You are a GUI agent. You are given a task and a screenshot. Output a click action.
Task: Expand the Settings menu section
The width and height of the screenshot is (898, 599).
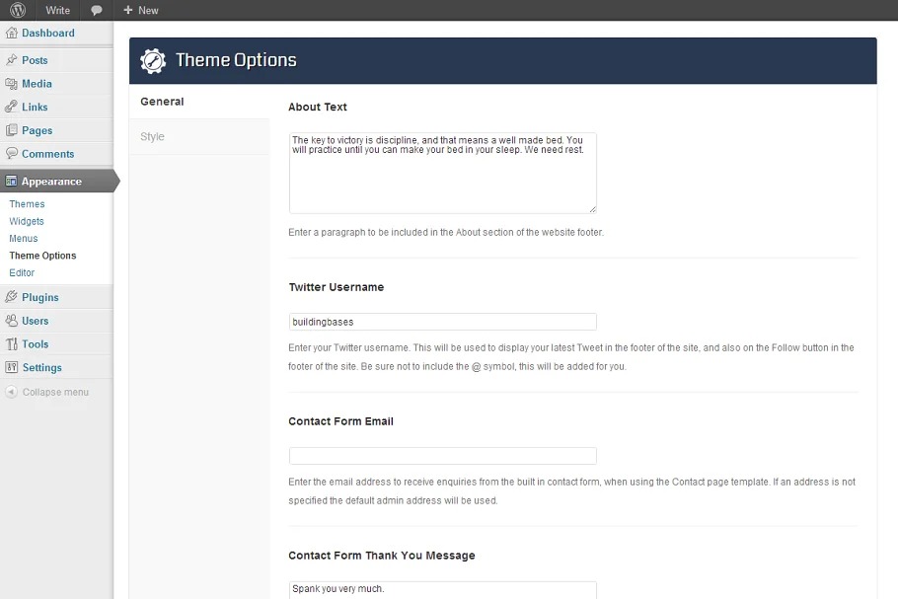tap(41, 368)
